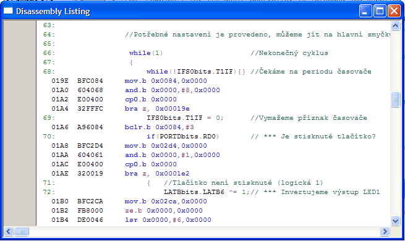Click comment '//Nekonečný cyklus'
Screen dimensions: 405x241
pyautogui.click(x=289, y=53)
